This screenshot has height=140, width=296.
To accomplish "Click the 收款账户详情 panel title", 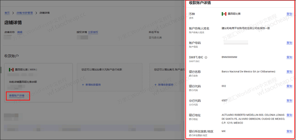I will click(x=200, y=3).
